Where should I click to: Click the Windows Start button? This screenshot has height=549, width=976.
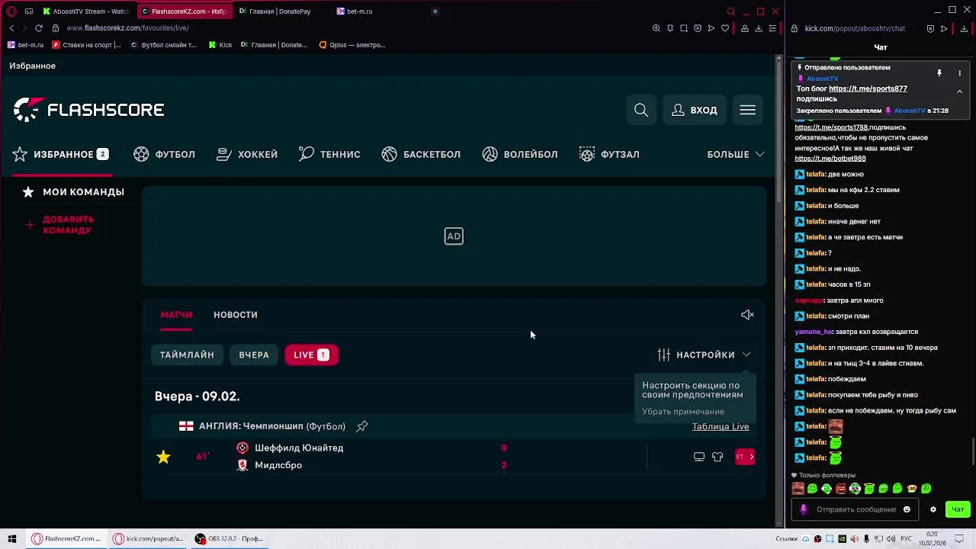12,538
